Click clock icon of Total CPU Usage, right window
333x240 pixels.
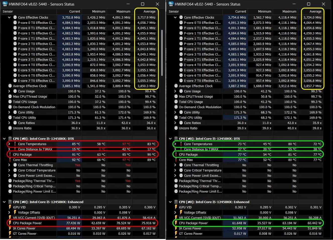[176, 102]
